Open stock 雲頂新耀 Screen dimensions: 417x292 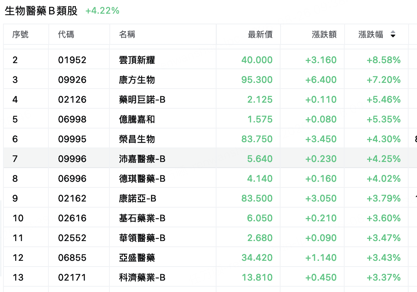point(137,60)
